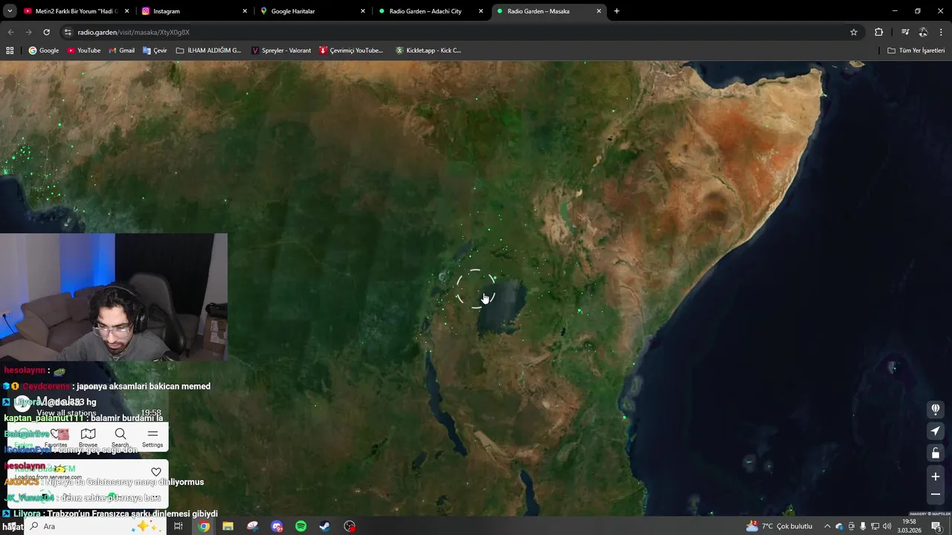Expand the tab search dropdown arrow
This screenshot has width=952, height=535.
tap(10, 11)
